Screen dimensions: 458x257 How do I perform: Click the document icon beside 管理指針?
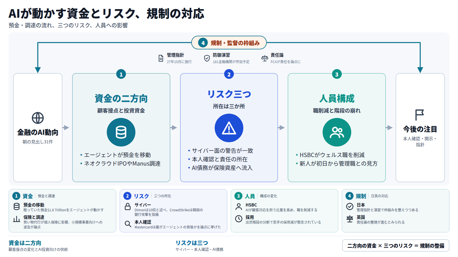[x=161, y=58]
